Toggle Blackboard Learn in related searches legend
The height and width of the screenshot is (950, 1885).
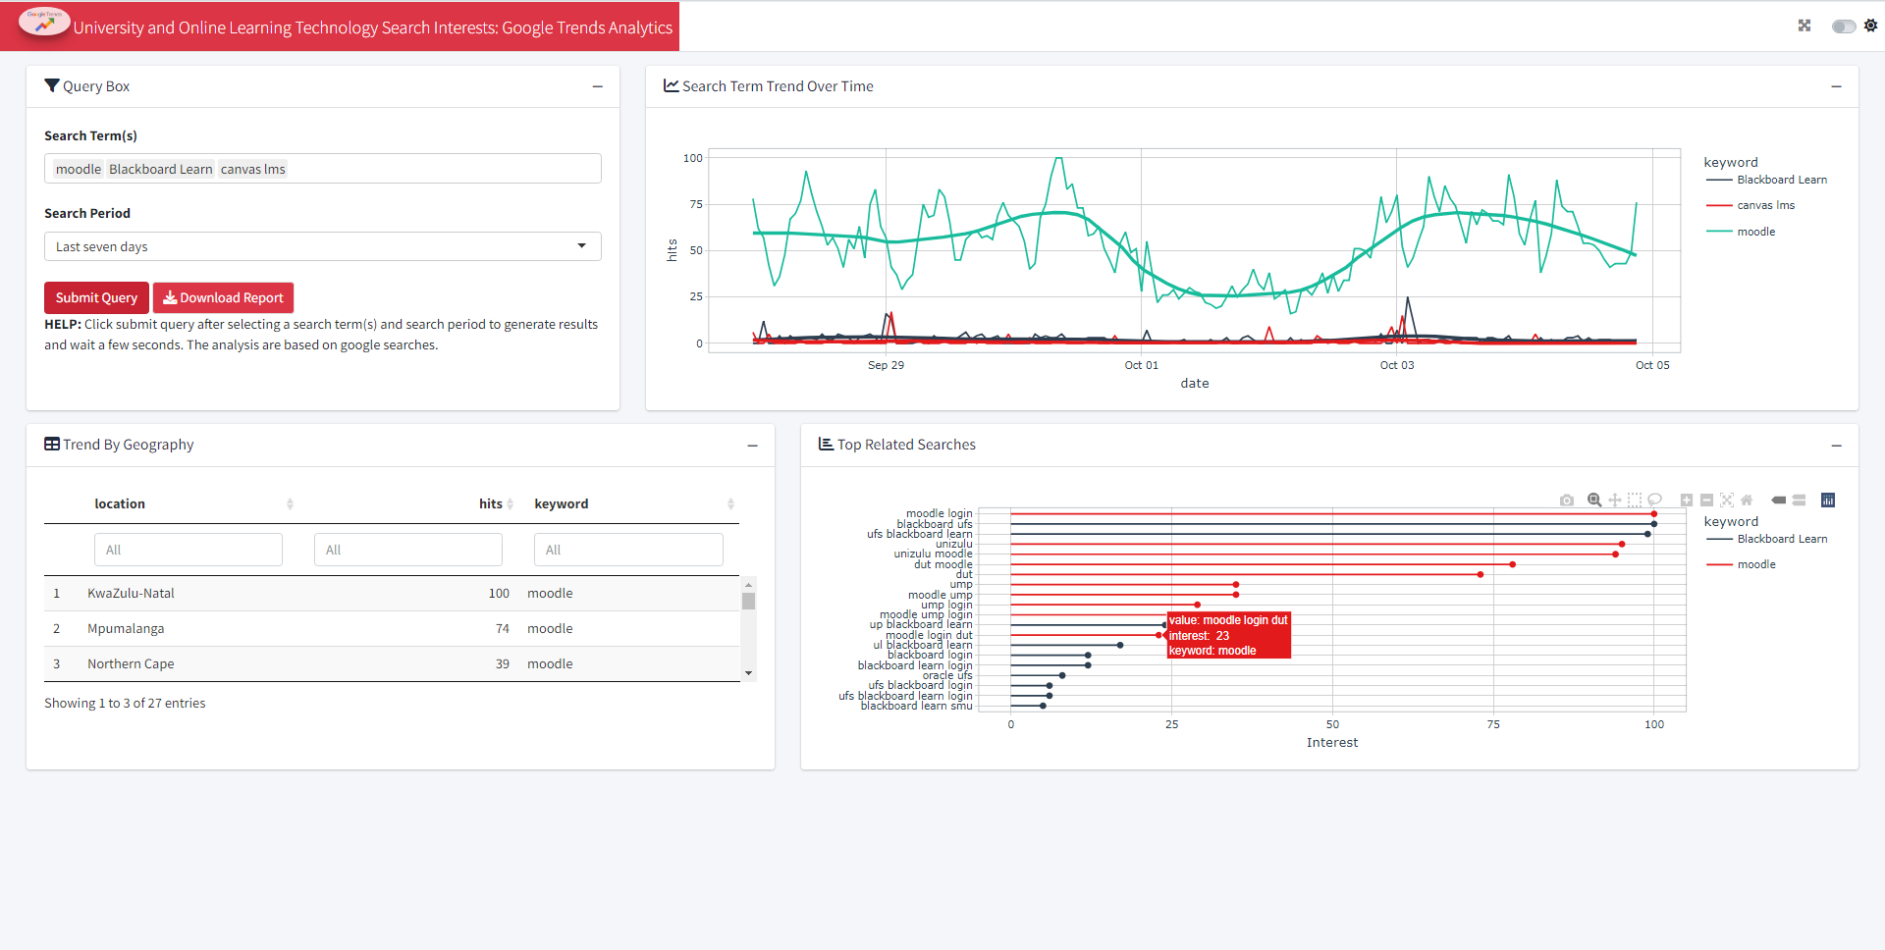point(1781,539)
